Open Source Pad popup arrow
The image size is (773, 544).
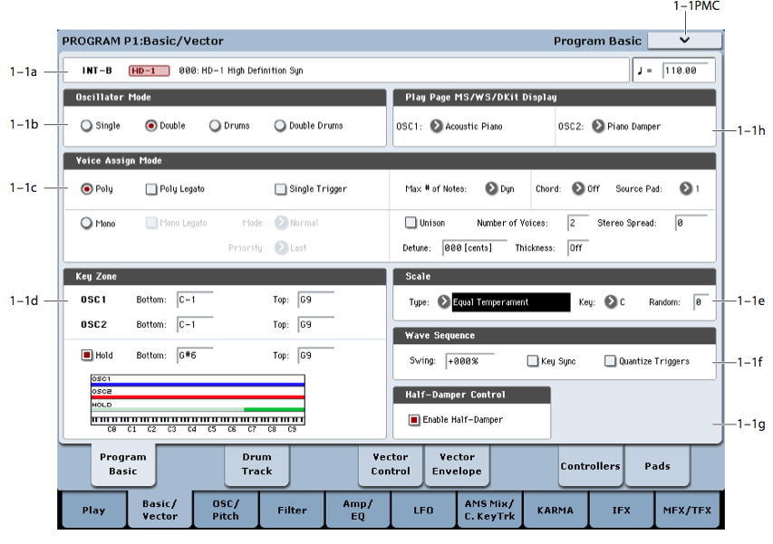(x=686, y=188)
